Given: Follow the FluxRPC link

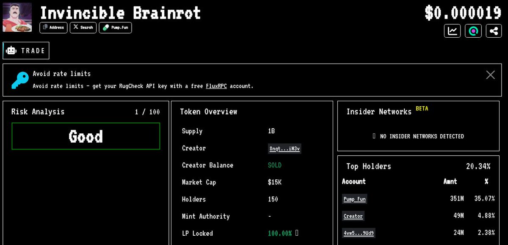Looking at the screenshot, I should (x=216, y=86).
